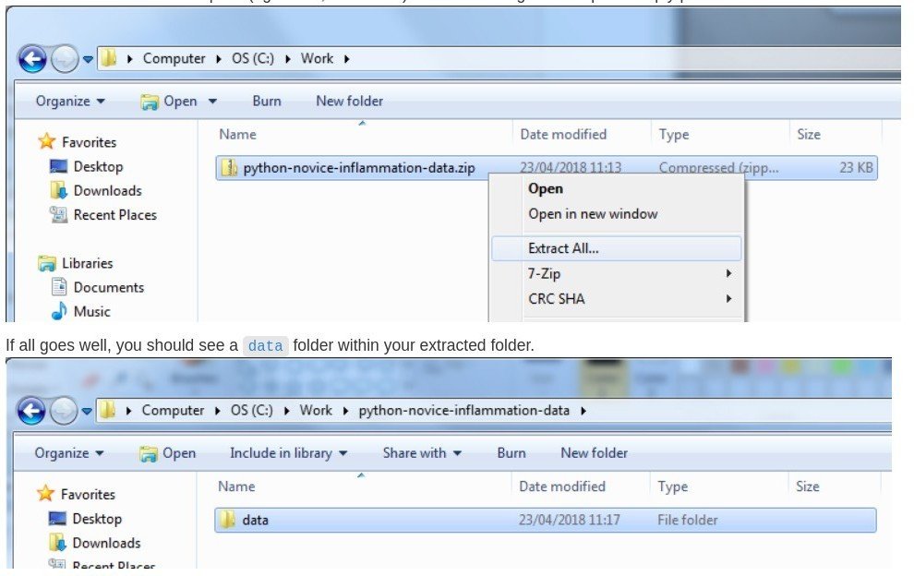914x576 pixels.
Task: Sort by Type column in Work window
Action: [x=674, y=134]
